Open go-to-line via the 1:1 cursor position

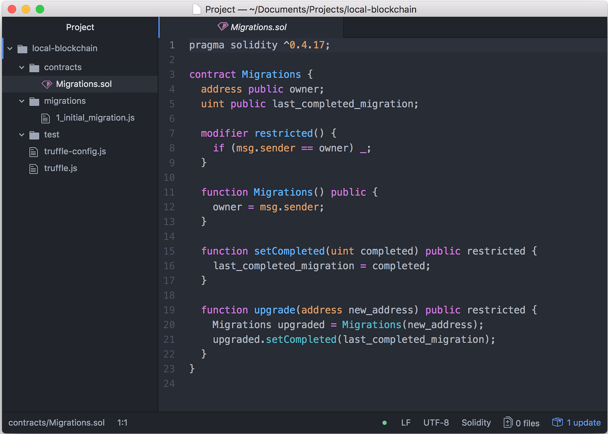click(x=122, y=423)
